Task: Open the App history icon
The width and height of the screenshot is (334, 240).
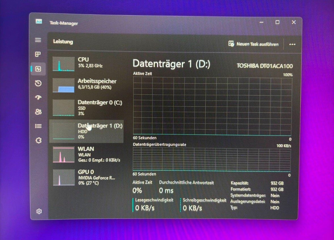Action: point(38,83)
